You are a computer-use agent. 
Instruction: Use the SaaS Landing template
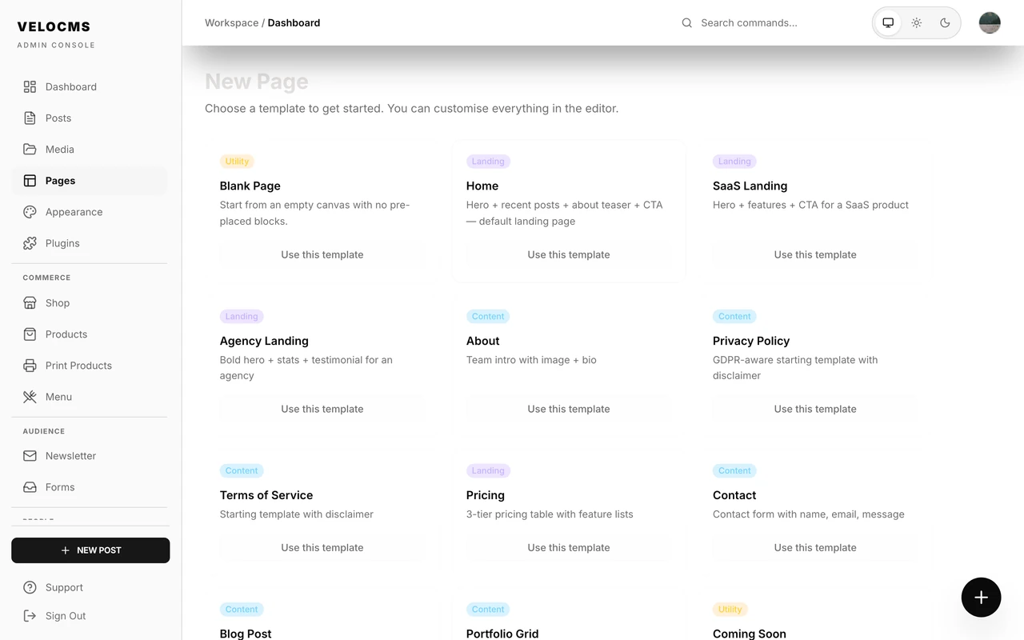pyautogui.click(x=815, y=254)
